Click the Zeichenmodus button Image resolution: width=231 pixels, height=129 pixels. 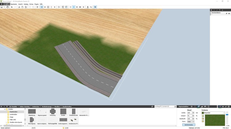pos(189,125)
